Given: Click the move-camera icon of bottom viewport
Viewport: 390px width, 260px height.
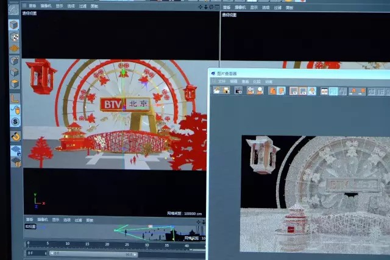Looking at the screenshot, I should coord(198,222).
